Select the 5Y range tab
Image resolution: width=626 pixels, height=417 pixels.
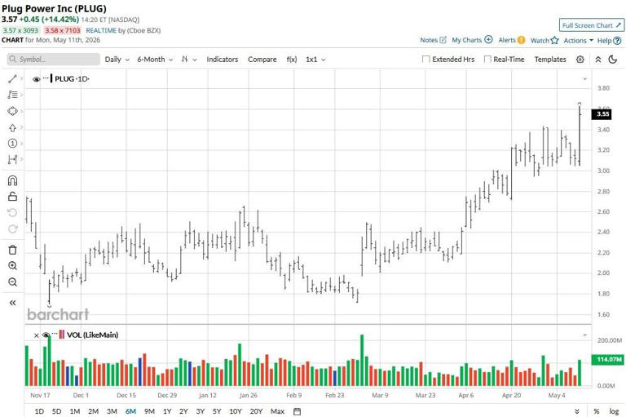(217, 411)
